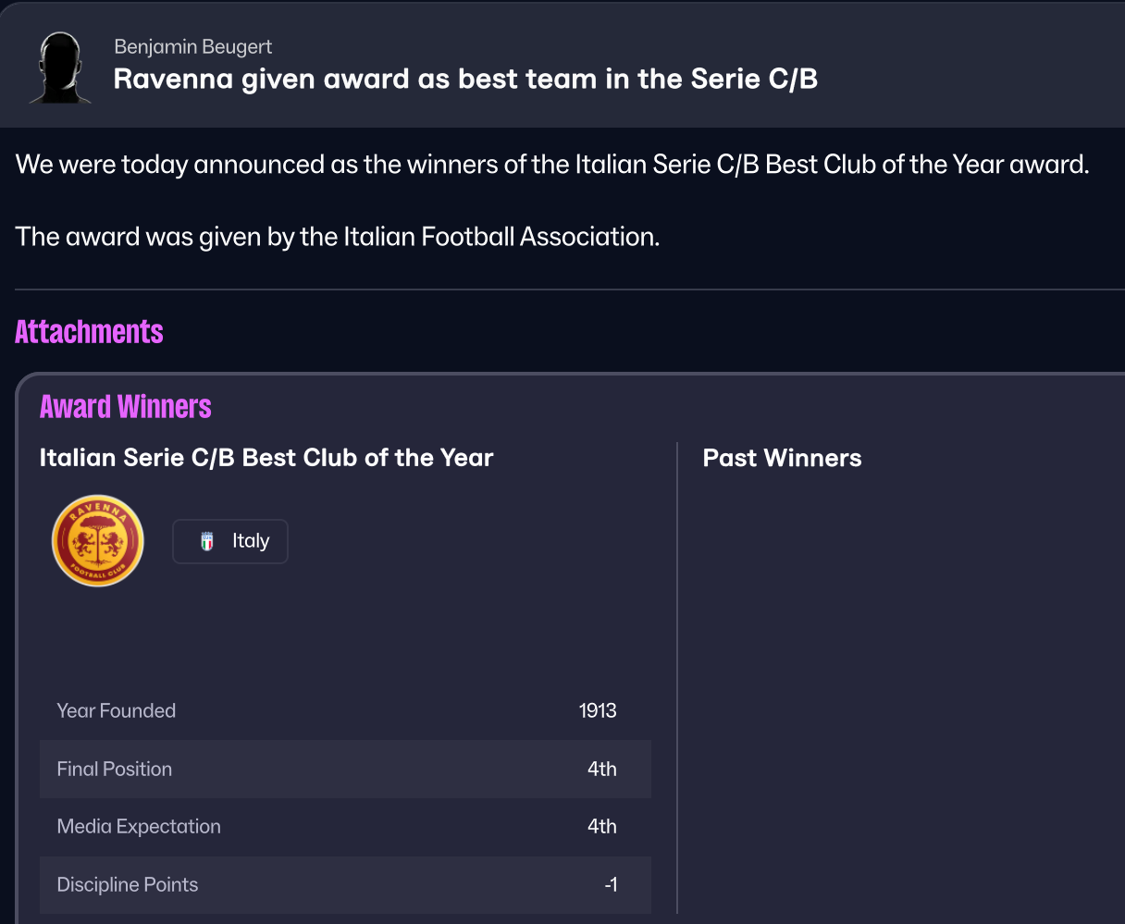Click the 1913 founded year value
Image resolution: width=1125 pixels, height=924 pixels.
(x=598, y=710)
